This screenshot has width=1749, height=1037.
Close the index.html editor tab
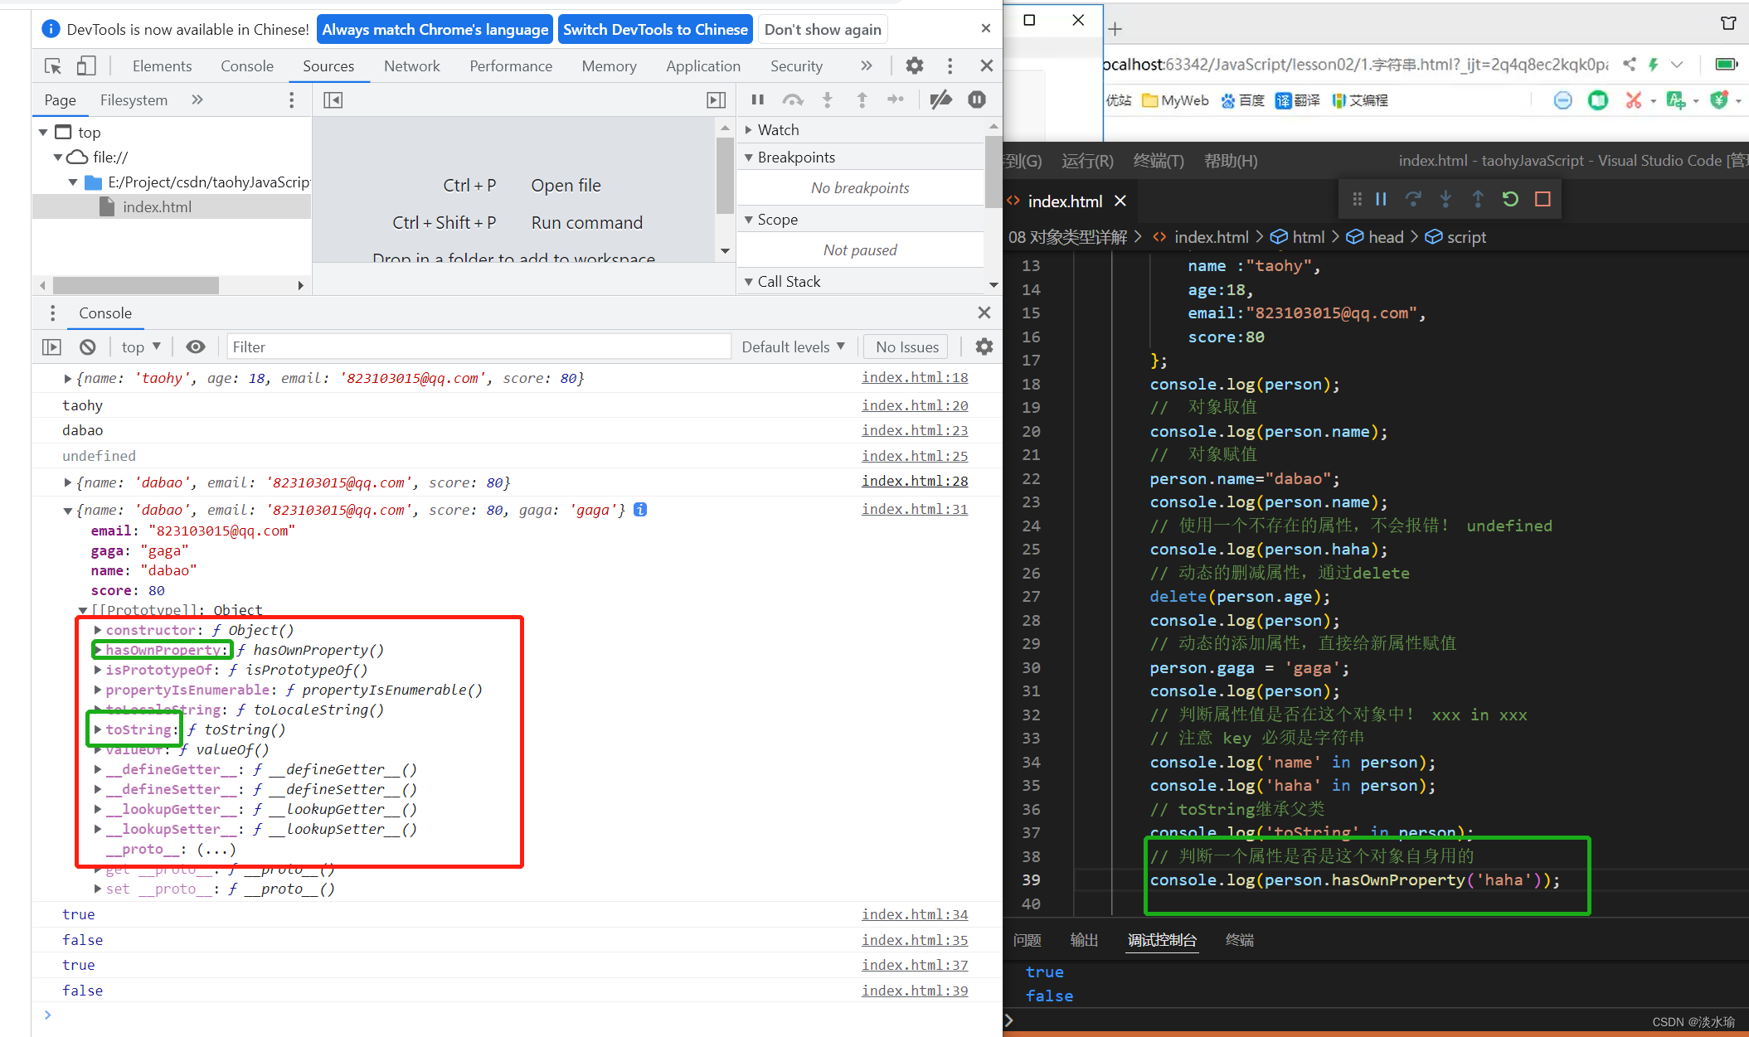[1120, 201]
